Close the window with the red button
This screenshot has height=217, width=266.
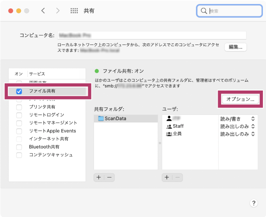coord(11,11)
